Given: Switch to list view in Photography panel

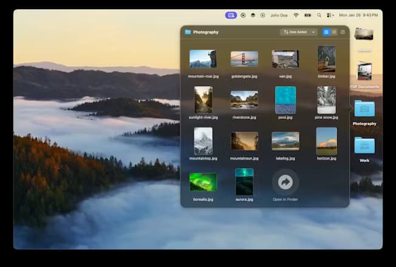Looking at the screenshot, I should 334,32.
